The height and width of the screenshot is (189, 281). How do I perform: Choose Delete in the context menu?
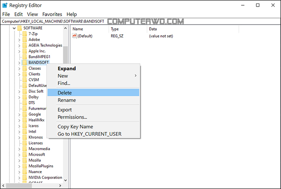click(94, 93)
